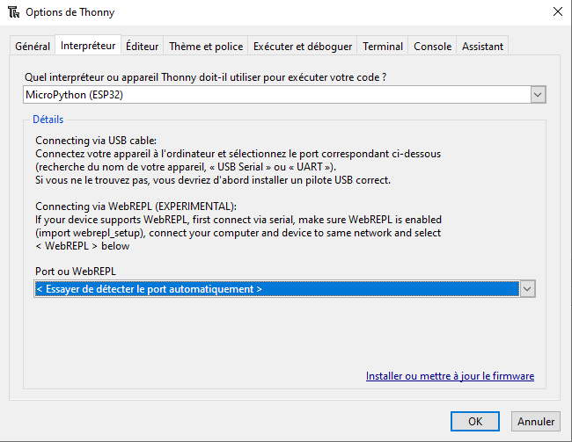572x442 pixels.
Task: Click the 'Quel interpréteur ou appareil' question text
Action: coord(205,77)
